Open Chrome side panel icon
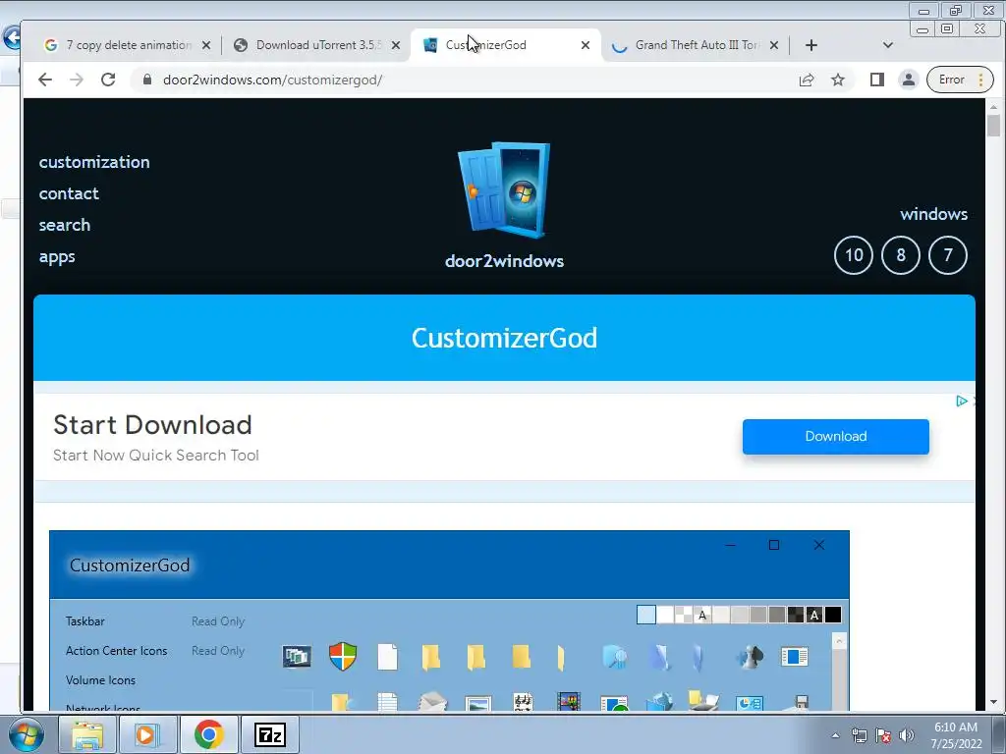The width and height of the screenshot is (1006, 754). pos(876,80)
